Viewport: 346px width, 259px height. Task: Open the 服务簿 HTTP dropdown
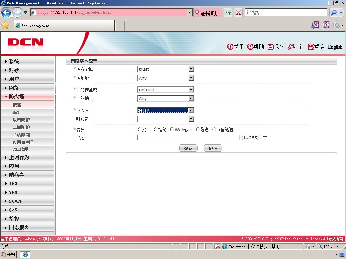point(166,110)
